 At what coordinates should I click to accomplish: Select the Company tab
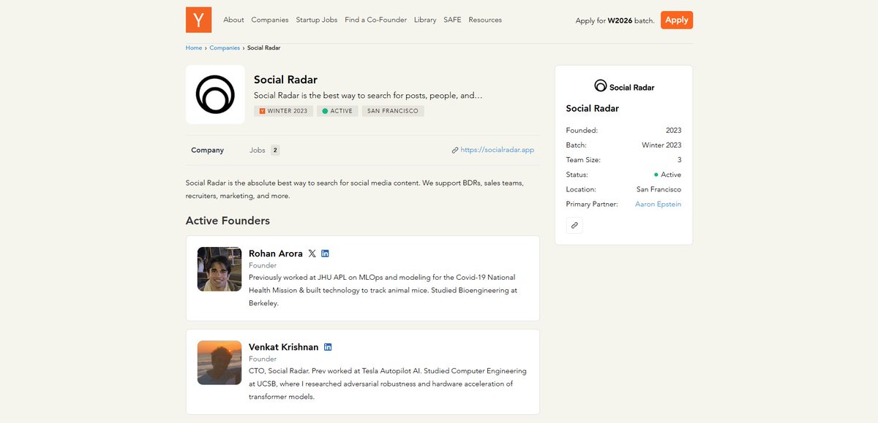click(207, 150)
